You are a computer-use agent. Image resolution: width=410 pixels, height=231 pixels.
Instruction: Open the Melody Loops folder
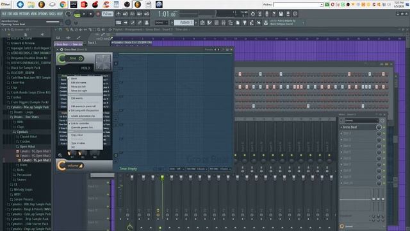21,189
